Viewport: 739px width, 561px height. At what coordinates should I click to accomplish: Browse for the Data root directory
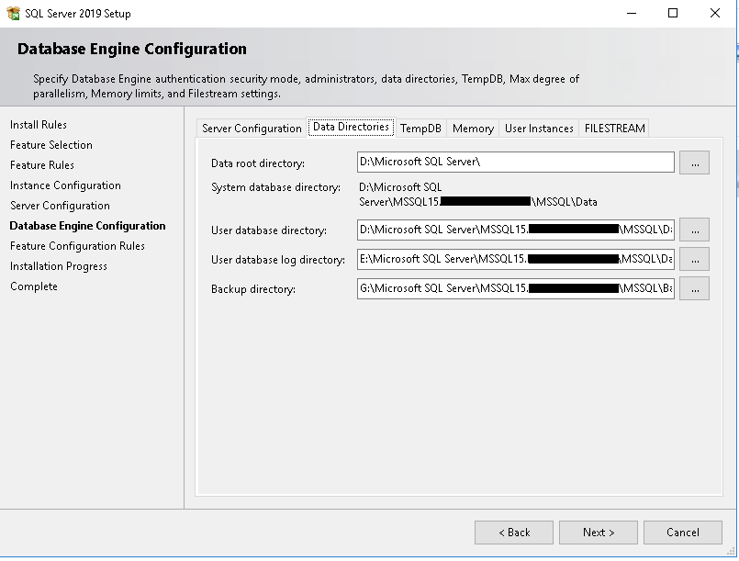pyautogui.click(x=694, y=163)
